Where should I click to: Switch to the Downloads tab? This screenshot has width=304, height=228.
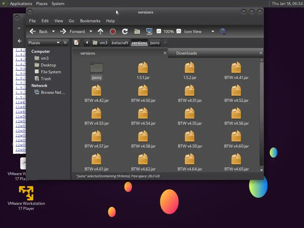(x=186, y=53)
